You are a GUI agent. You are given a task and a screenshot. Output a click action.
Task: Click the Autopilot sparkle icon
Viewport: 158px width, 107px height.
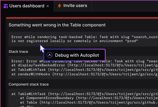coord(49,55)
